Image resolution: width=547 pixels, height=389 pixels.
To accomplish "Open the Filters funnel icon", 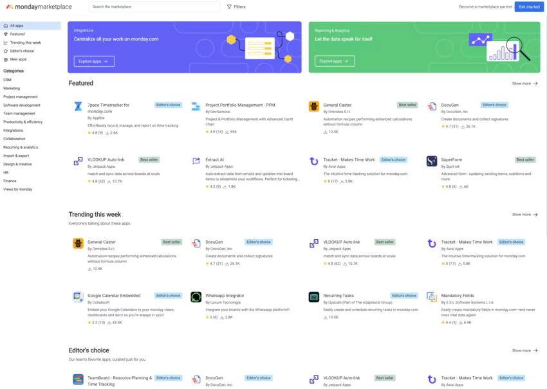I will point(229,6).
